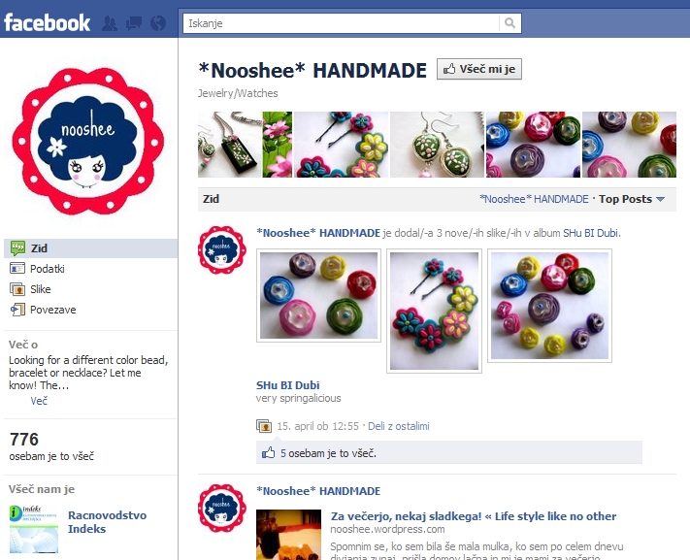Open the notifications globe icon
The height and width of the screenshot is (560, 690).
point(158,23)
